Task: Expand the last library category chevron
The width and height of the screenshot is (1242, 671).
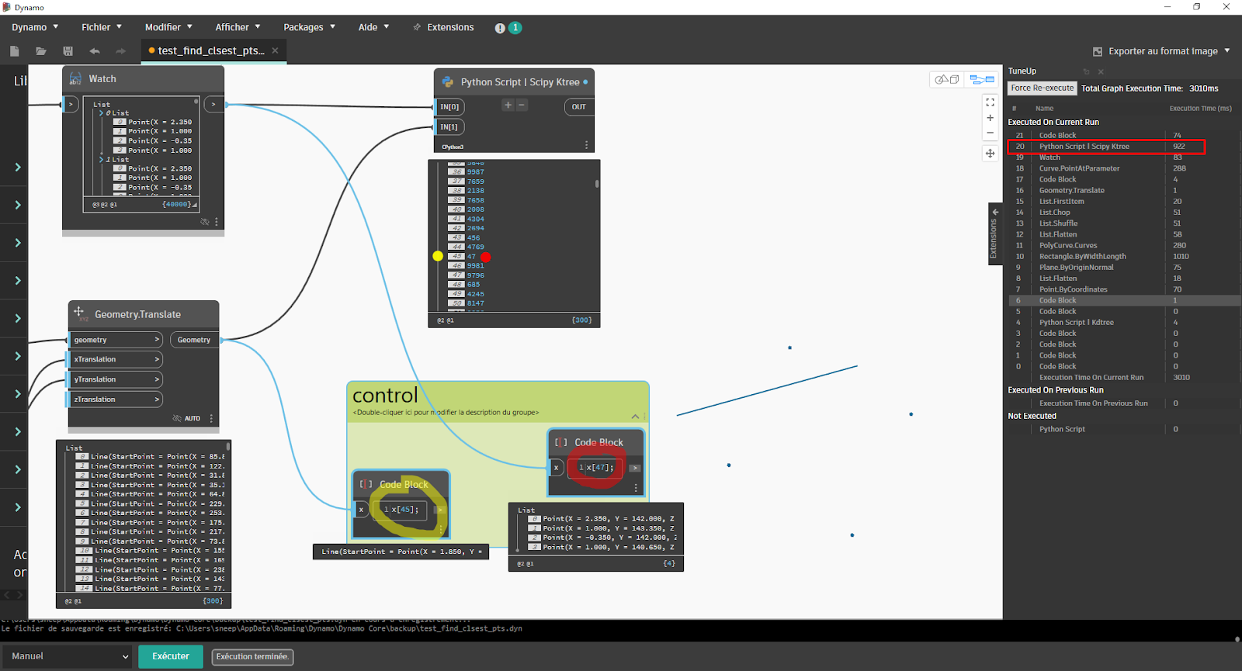Action: (18, 507)
